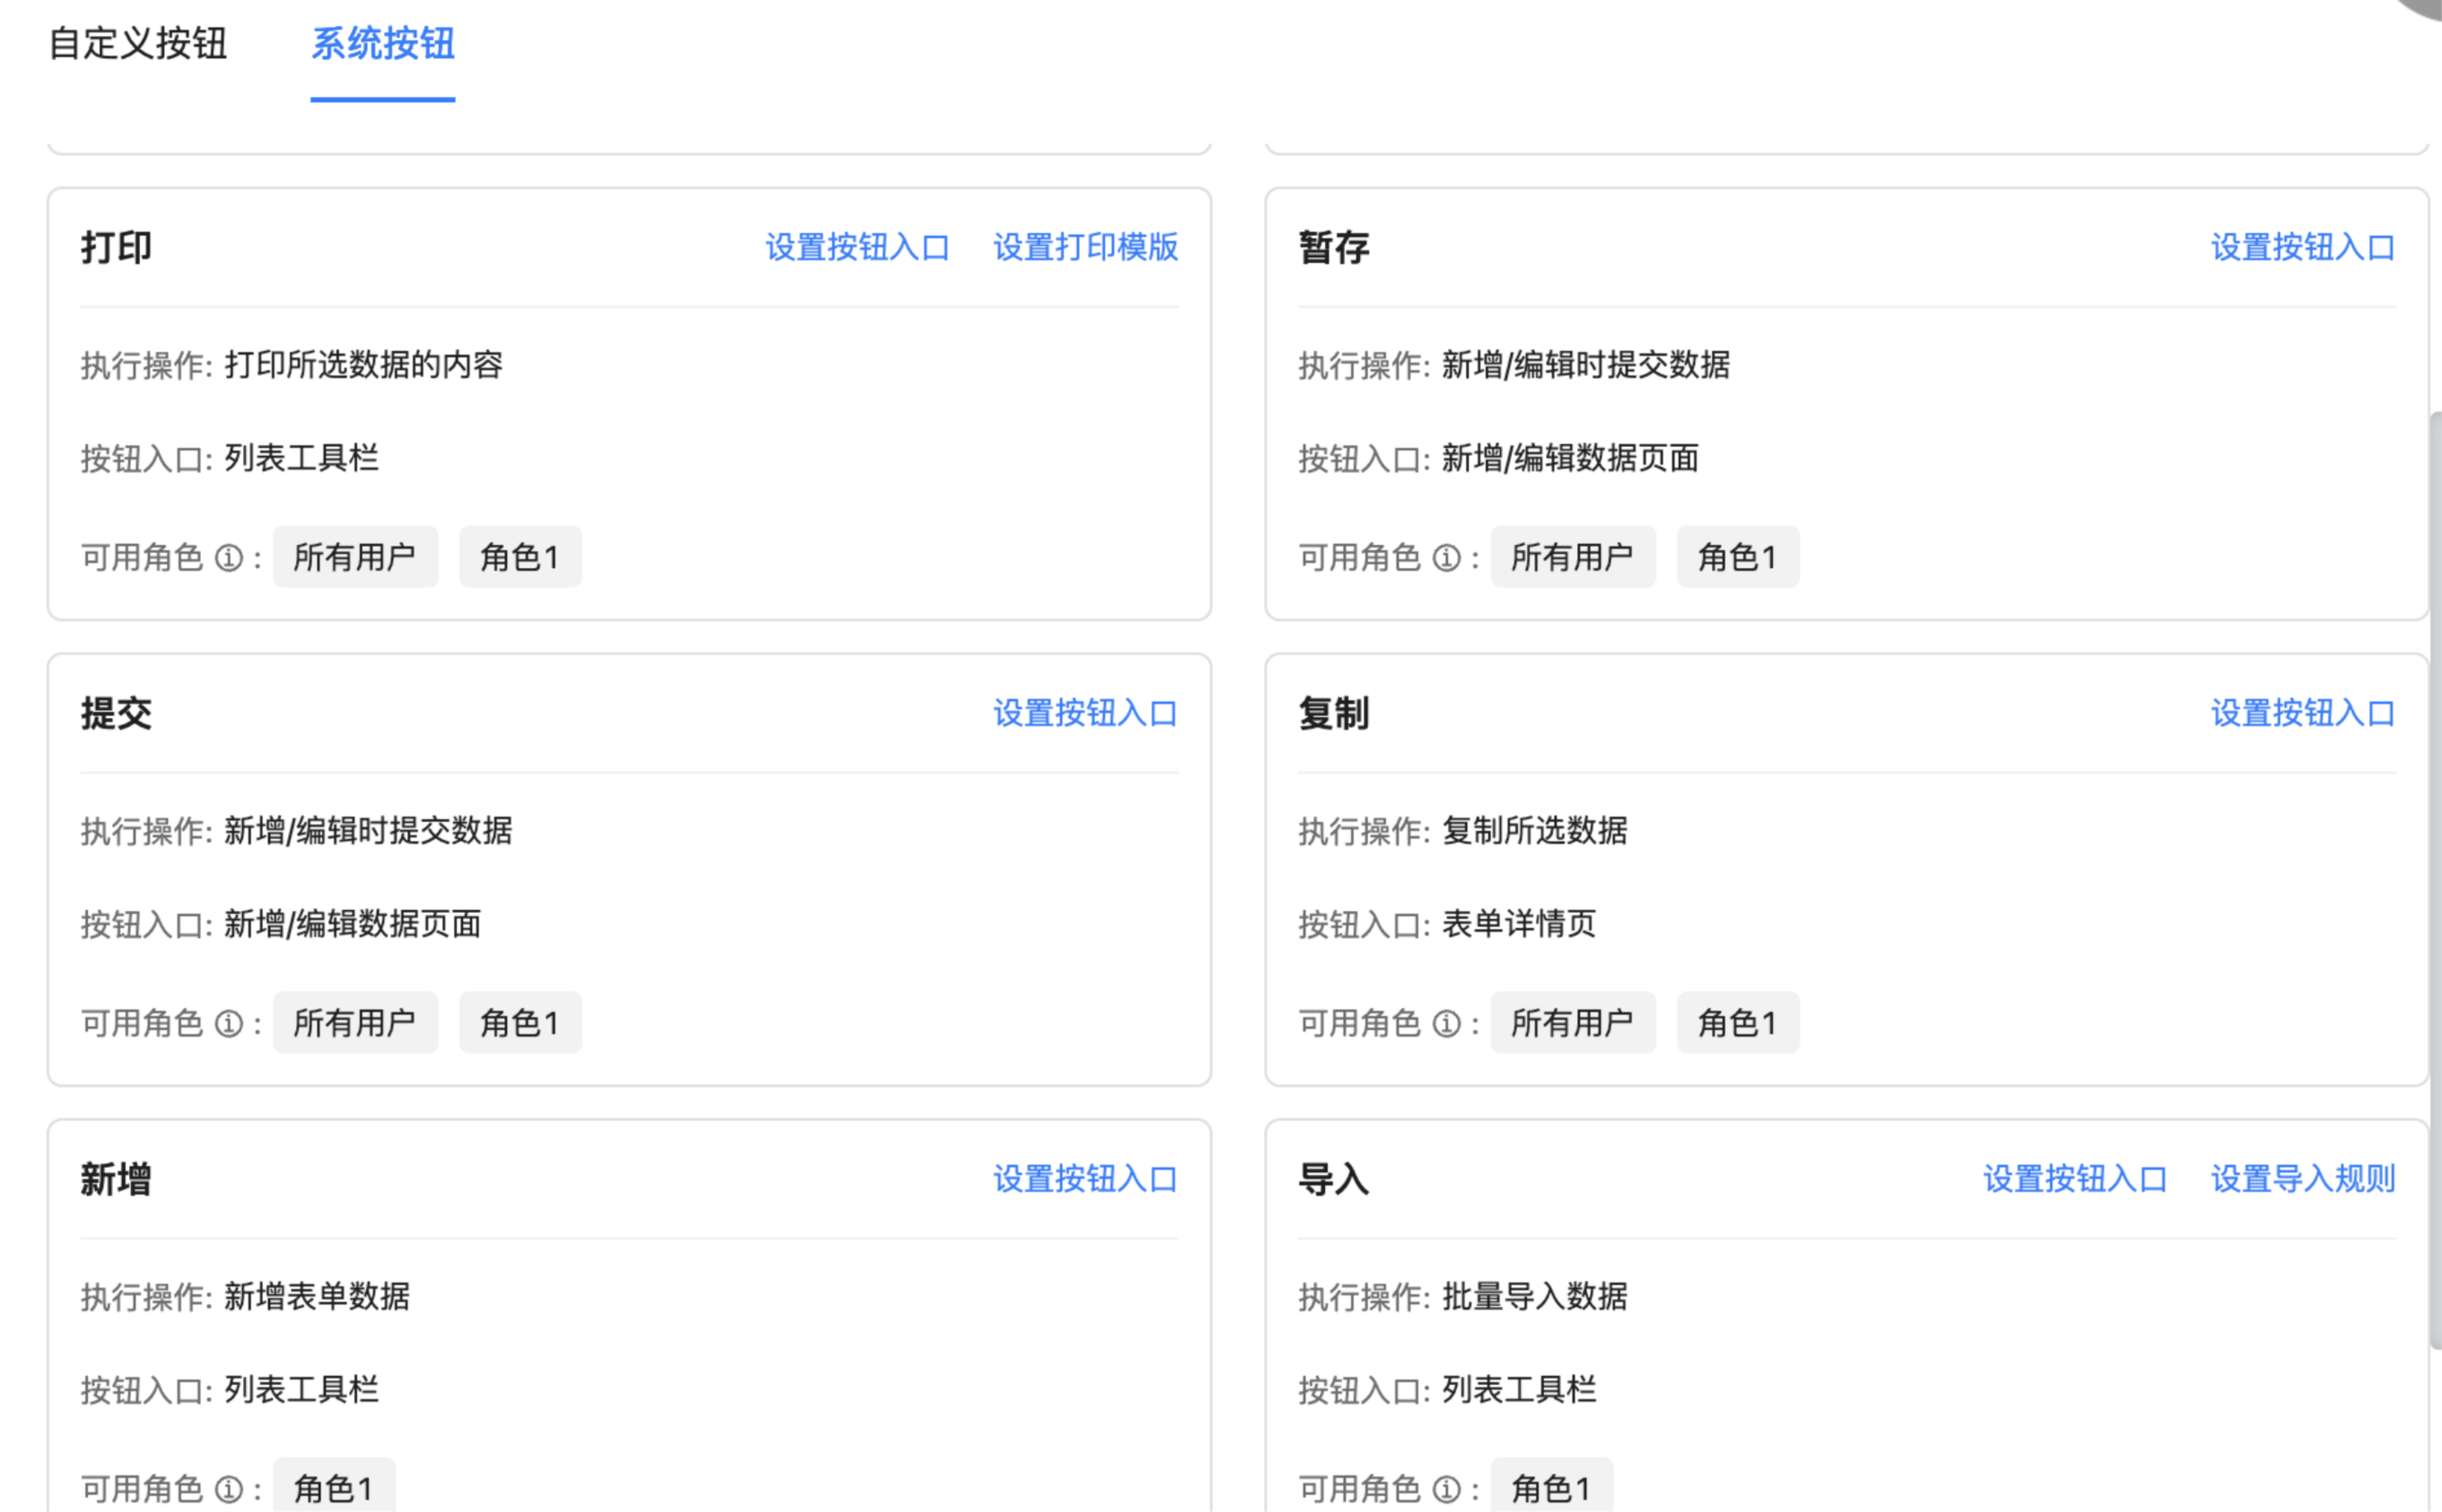
Task: Click info icon beside 复制 可用角色
Action: pyautogui.click(x=1446, y=1023)
